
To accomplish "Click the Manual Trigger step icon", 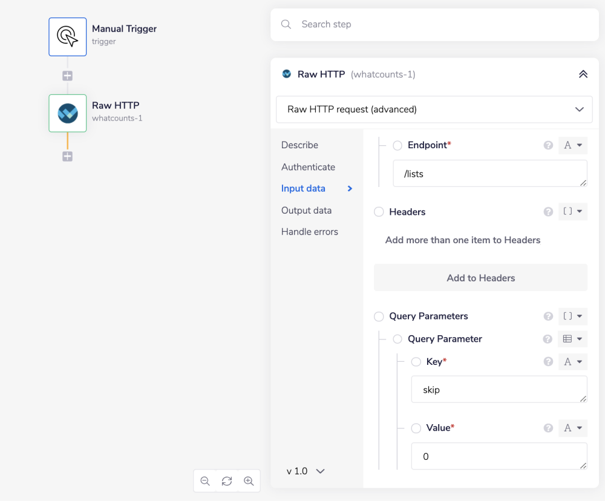I will pyautogui.click(x=68, y=37).
